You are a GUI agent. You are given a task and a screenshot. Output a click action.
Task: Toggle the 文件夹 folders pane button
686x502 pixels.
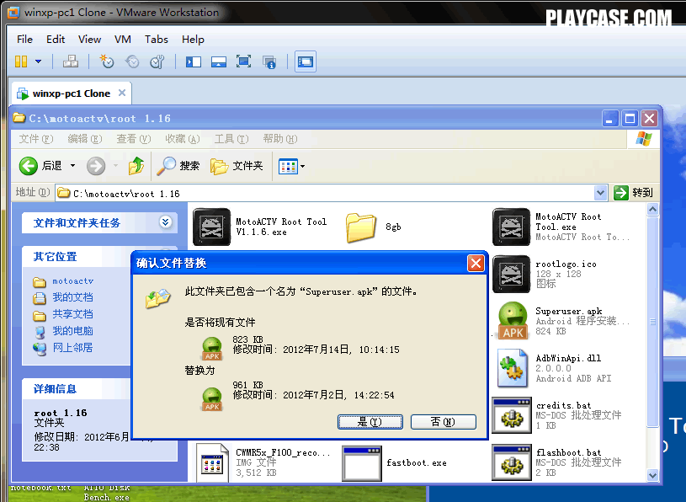[237, 166]
